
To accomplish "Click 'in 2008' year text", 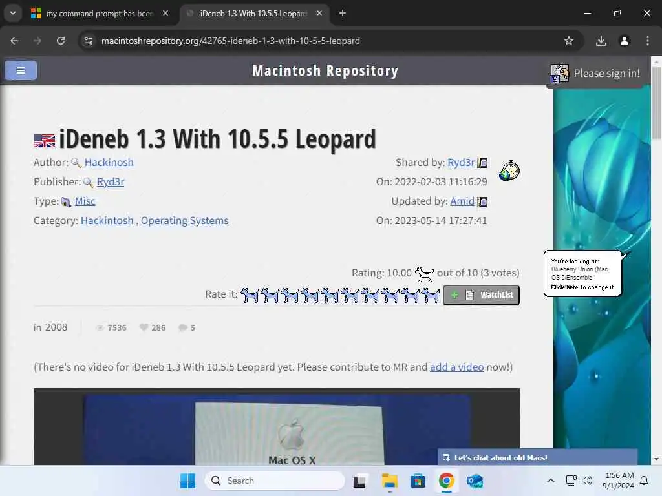I will click(50, 327).
